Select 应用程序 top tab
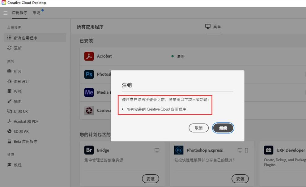 [x=19, y=13]
